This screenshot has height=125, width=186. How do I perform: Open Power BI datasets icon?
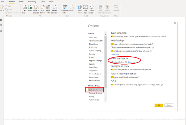[36, 7]
